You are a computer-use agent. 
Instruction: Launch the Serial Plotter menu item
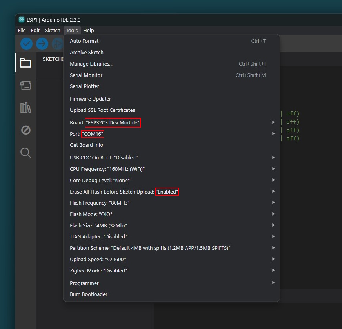click(171, 86)
